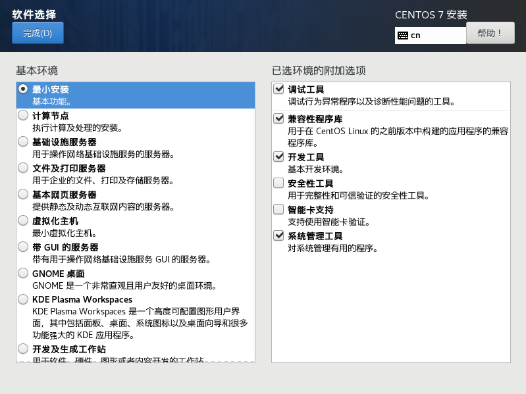Click the text 基本开发环境。
This screenshot has width=526, height=394.
click(316, 170)
